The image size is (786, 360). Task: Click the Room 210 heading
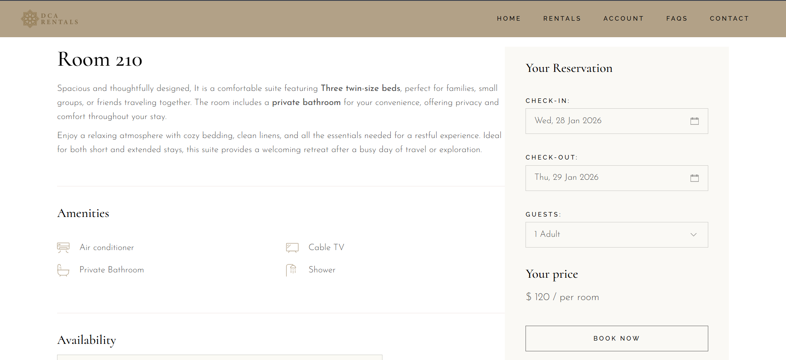click(100, 60)
